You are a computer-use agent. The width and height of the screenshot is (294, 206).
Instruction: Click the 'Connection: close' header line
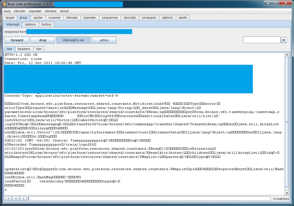coord(23,59)
